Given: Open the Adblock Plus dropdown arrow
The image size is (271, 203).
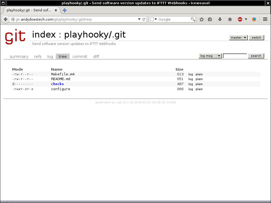Looking at the screenshot, I should click(246, 19).
